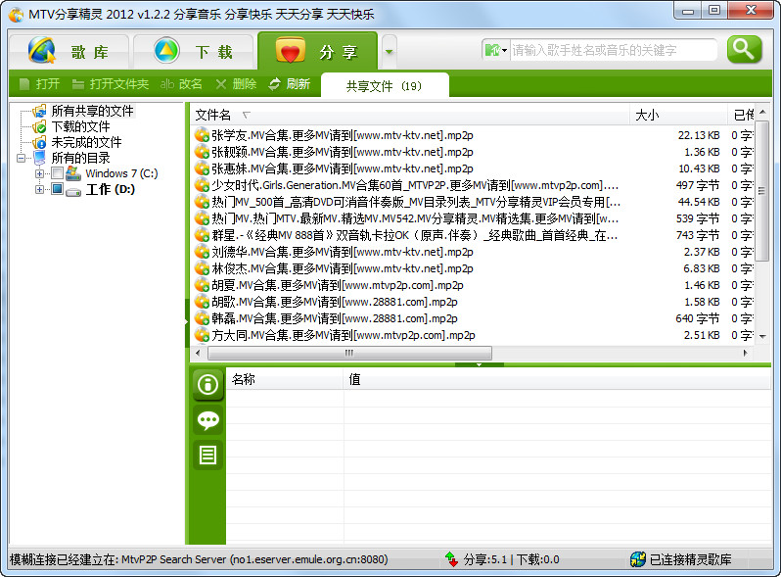Click vertical scrollbar down arrow in file list
The height and width of the screenshot is (577, 781).
762,337
